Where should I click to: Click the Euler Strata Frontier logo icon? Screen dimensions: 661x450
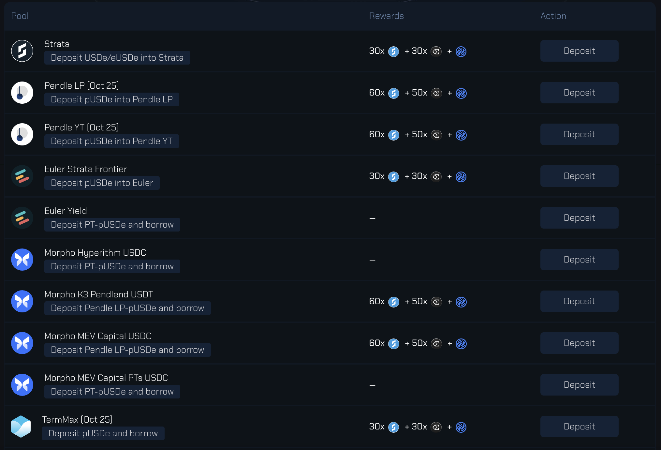coord(22,176)
